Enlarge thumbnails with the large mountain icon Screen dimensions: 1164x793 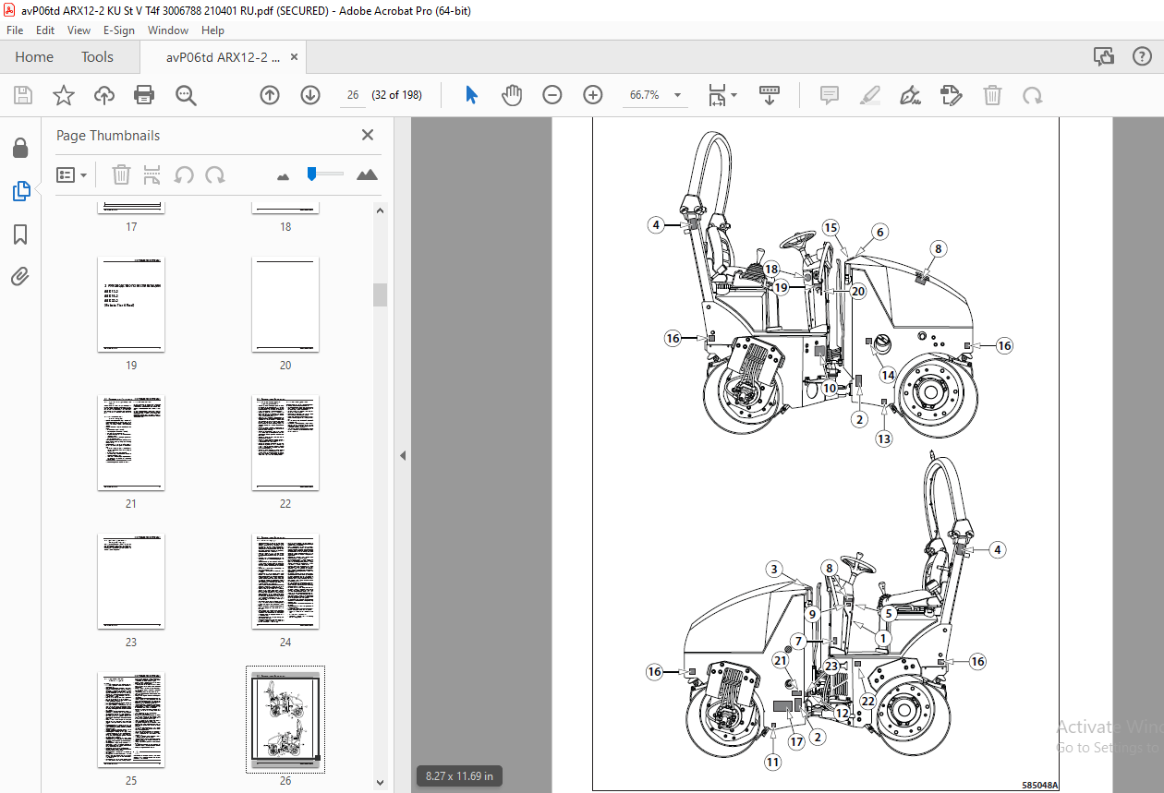(367, 174)
